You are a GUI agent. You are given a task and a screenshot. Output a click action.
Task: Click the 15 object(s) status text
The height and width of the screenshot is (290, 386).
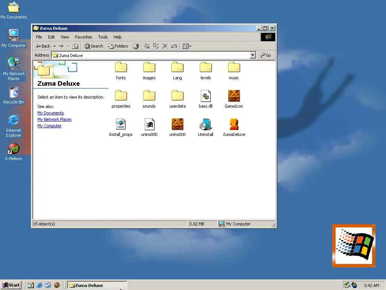coord(44,224)
